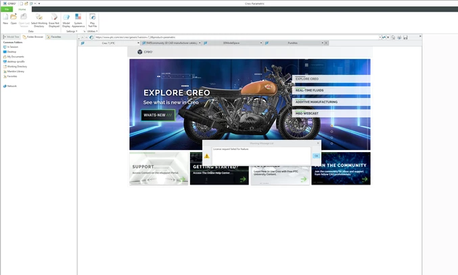Screen dimensions: 458x275
Task: Open URL address history dropdown
Action: coord(380,37)
